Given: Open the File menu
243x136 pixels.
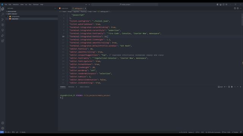Looking at the screenshot, I should coord(6,5).
